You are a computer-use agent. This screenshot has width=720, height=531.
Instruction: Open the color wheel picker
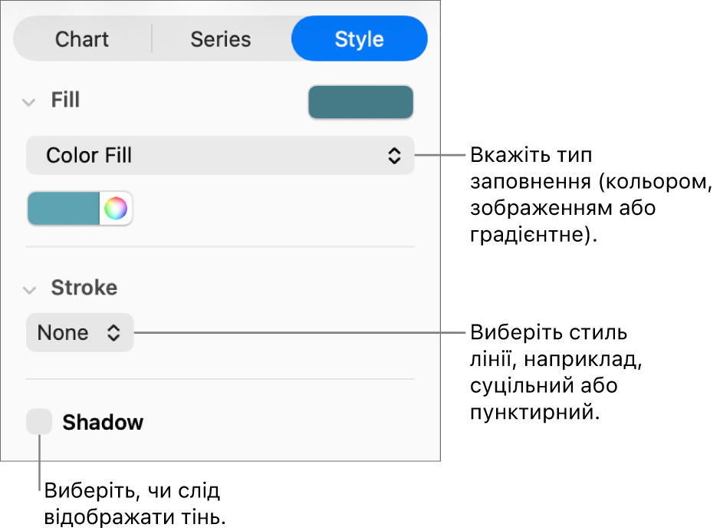tap(116, 209)
